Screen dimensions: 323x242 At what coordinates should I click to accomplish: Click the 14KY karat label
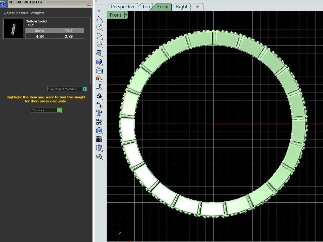tap(30, 25)
